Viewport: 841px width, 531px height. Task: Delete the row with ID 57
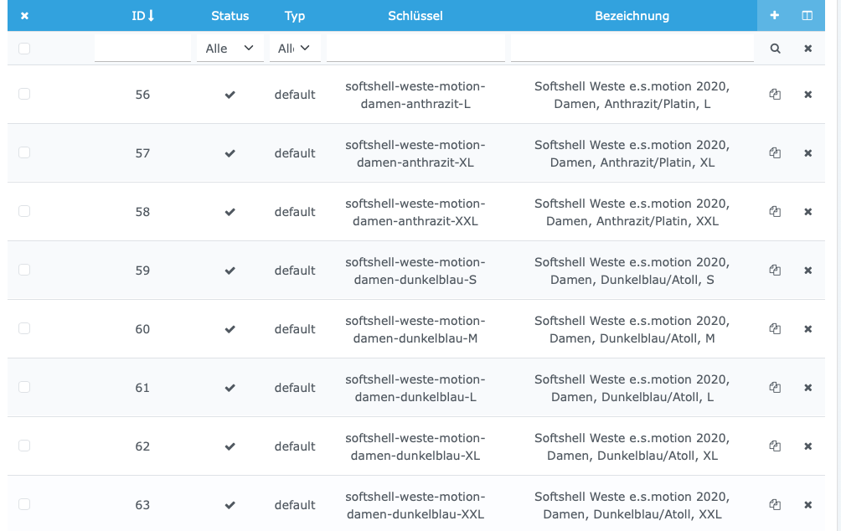pos(807,153)
